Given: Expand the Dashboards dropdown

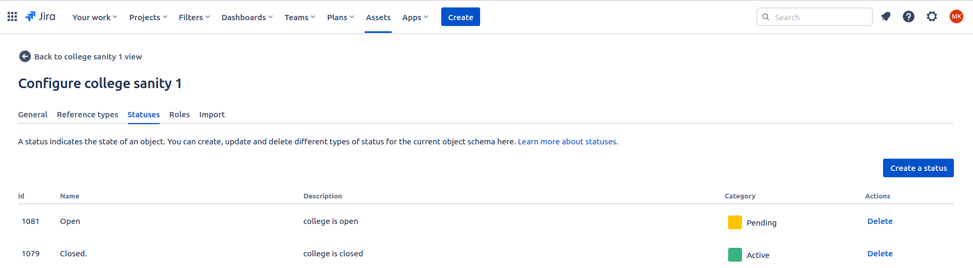Looking at the screenshot, I should pos(247,18).
